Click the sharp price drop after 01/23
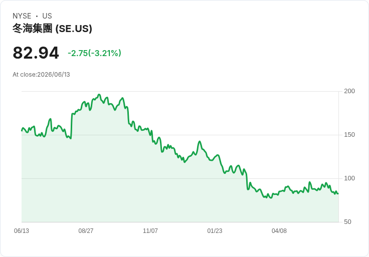 point(247,181)
